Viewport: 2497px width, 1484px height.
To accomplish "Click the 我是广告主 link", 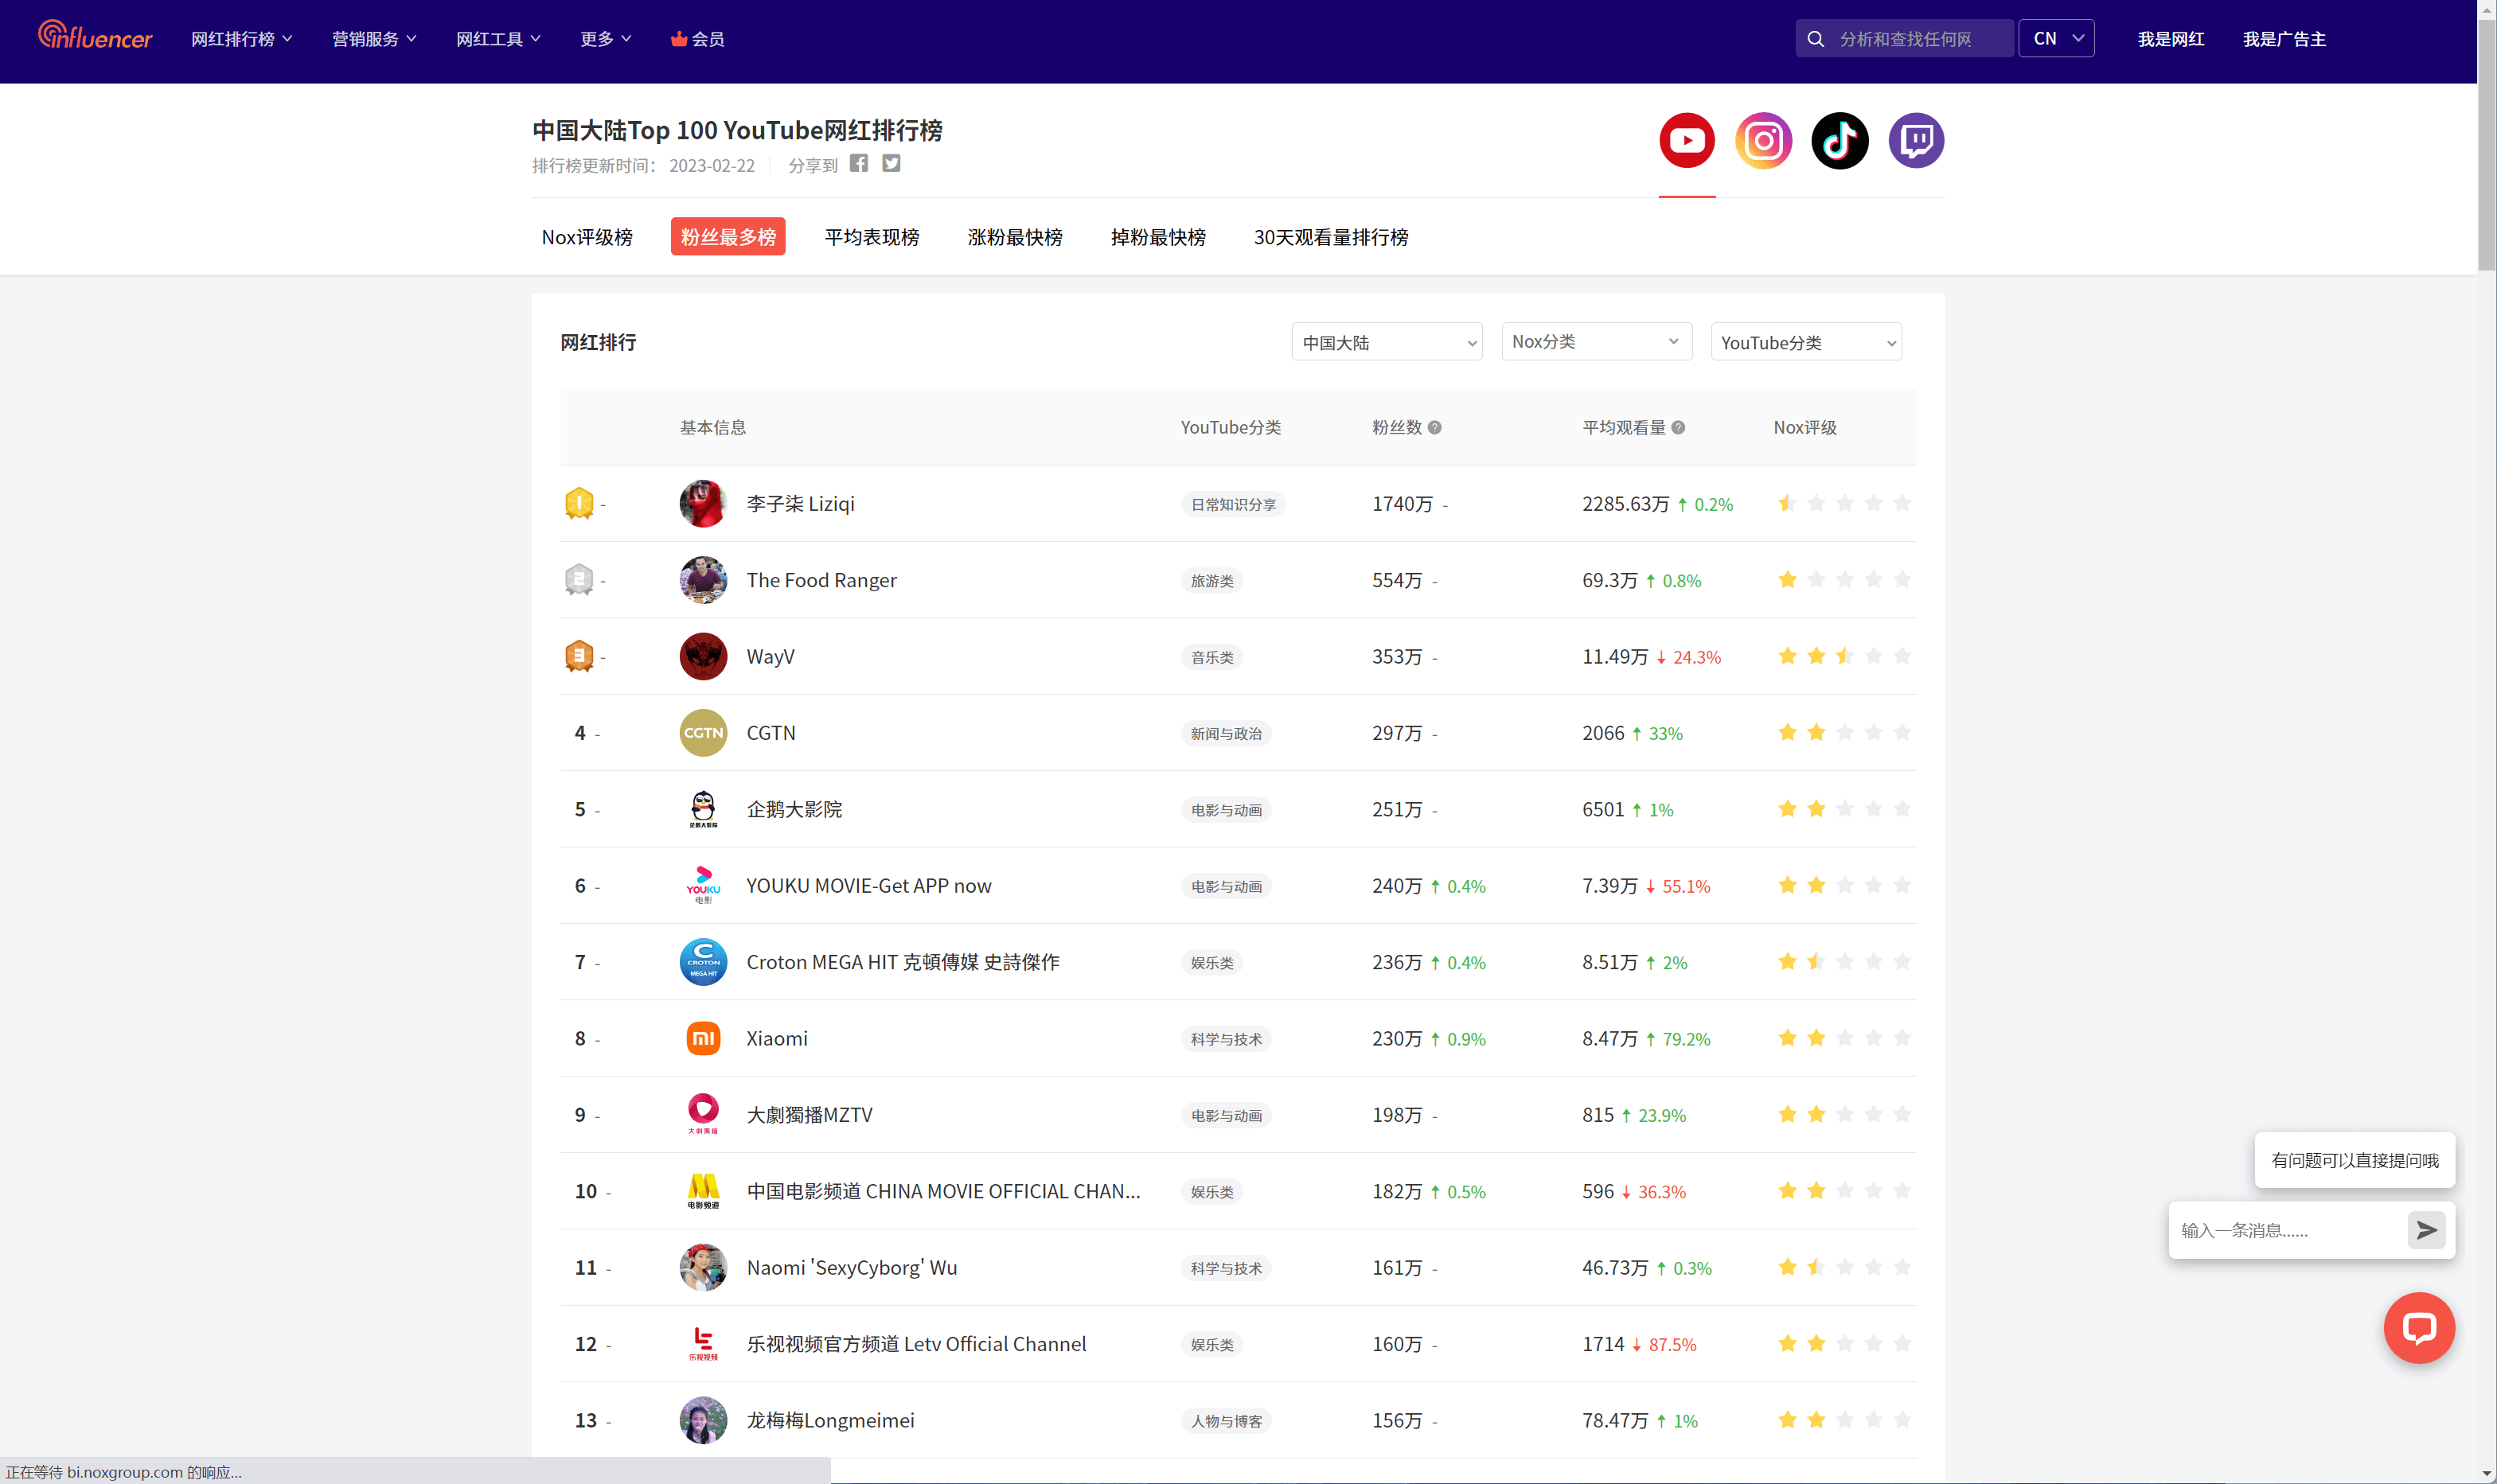I will [x=2284, y=38].
